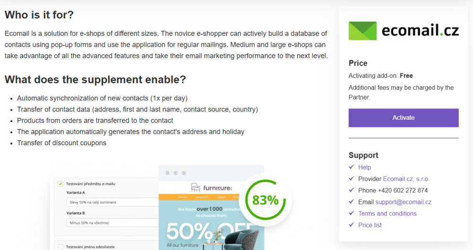Click the checkmark icon before Provider
Image resolution: width=473 pixels, height=250 pixels.
tap(351, 179)
